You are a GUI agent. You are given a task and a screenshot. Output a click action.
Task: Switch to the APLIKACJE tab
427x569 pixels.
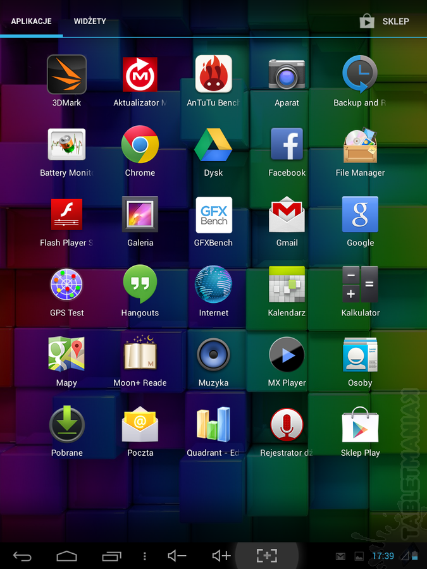coord(31,21)
